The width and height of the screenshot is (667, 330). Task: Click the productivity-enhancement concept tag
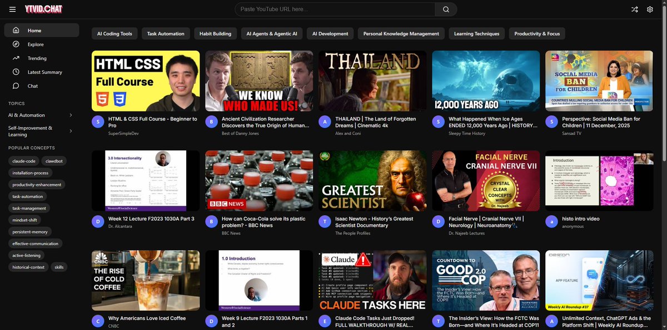click(x=37, y=184)
